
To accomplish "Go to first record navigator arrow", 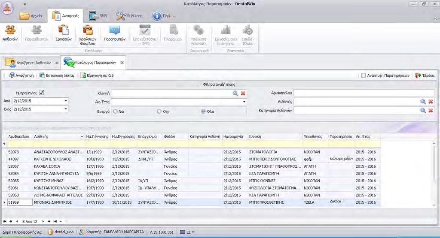I will [x=4, y=221].
